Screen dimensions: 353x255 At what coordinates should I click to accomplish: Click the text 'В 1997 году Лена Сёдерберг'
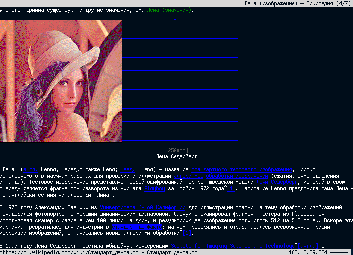[38, 246]
